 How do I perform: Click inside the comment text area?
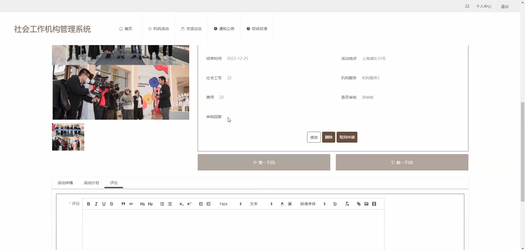point(233,230)
